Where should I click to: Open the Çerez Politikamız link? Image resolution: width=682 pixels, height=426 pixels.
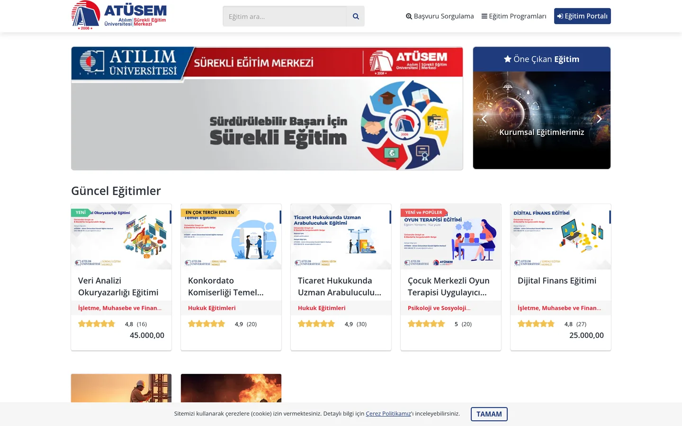click(388, 414)
